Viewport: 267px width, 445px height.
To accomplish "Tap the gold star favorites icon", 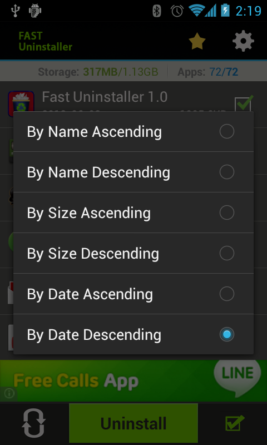I will tap(197, 41).
